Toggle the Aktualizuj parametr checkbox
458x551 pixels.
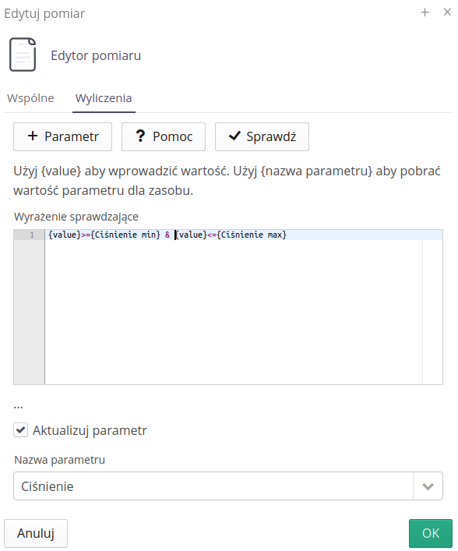click(21, 430)
